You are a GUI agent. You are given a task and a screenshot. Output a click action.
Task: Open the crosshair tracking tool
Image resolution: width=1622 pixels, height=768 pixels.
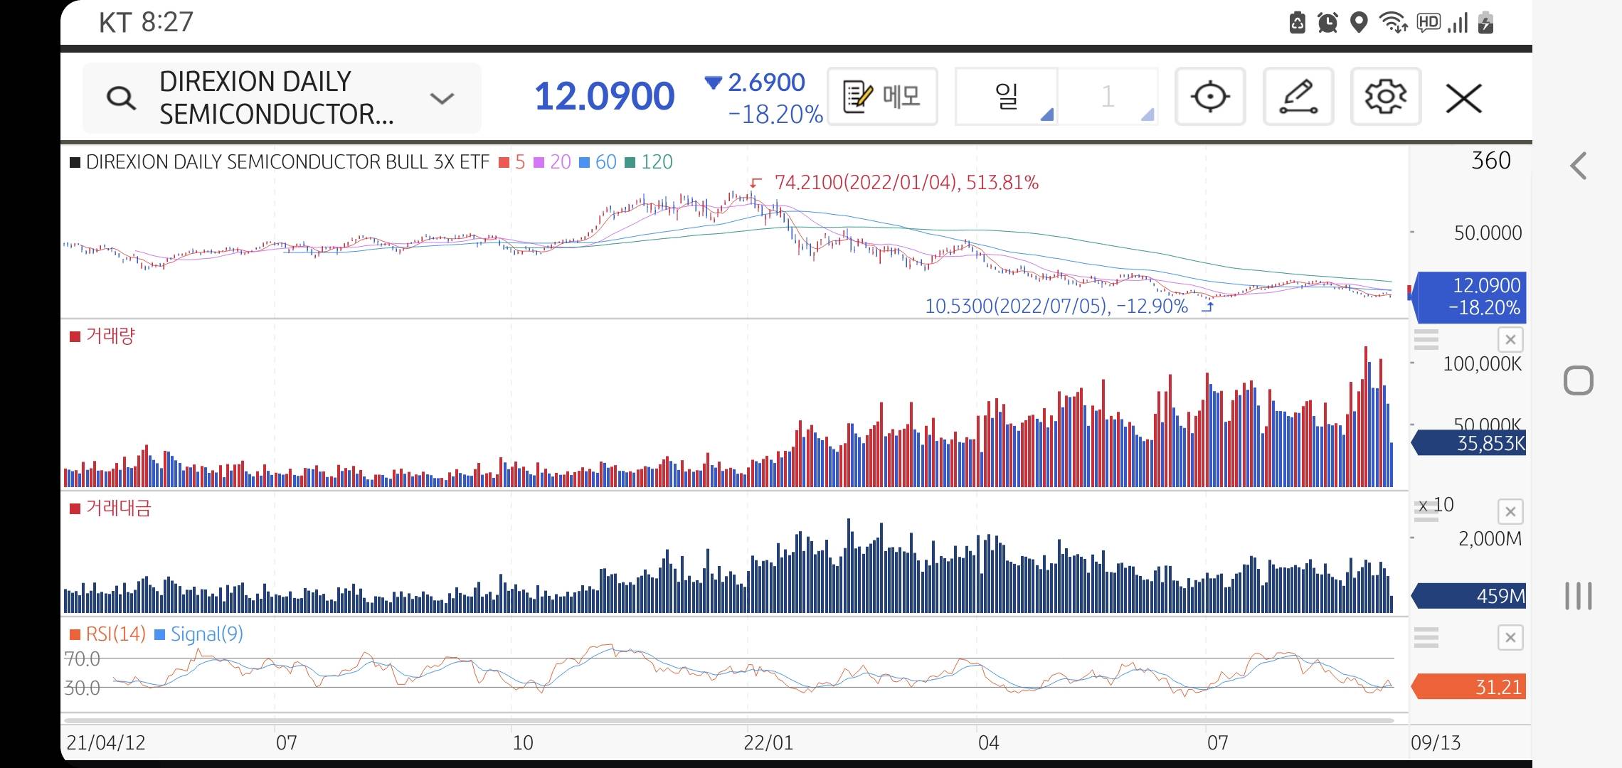point(1209,97)
